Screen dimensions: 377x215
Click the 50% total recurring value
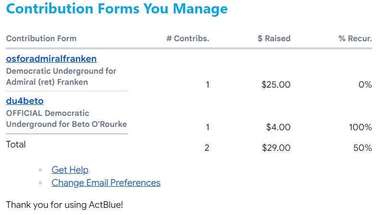pos(363,148)
